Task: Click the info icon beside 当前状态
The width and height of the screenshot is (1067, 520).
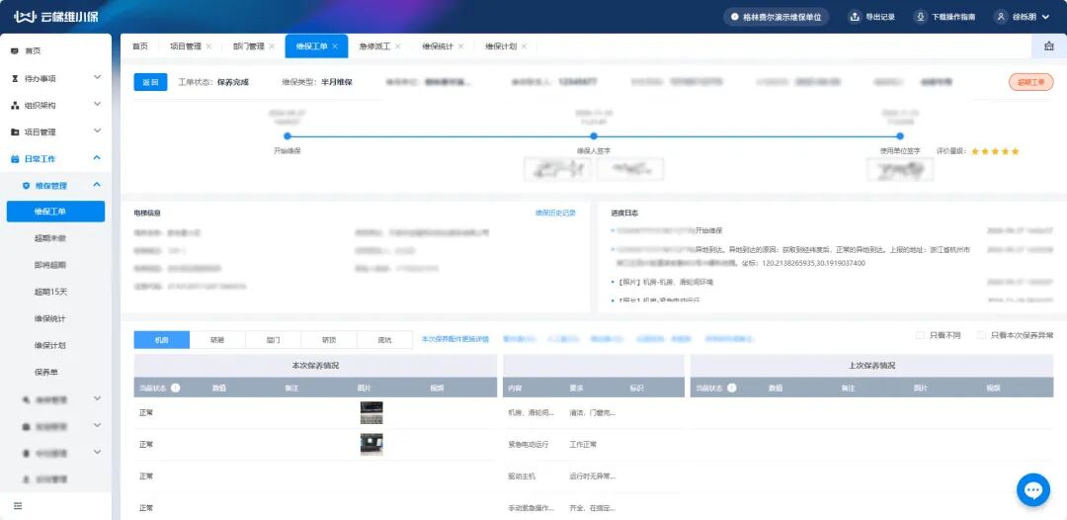Action: point(175,389)
